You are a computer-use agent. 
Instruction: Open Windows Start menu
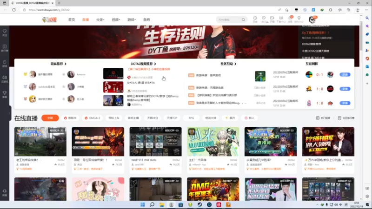pyautogui.click(x=143, y=205)
